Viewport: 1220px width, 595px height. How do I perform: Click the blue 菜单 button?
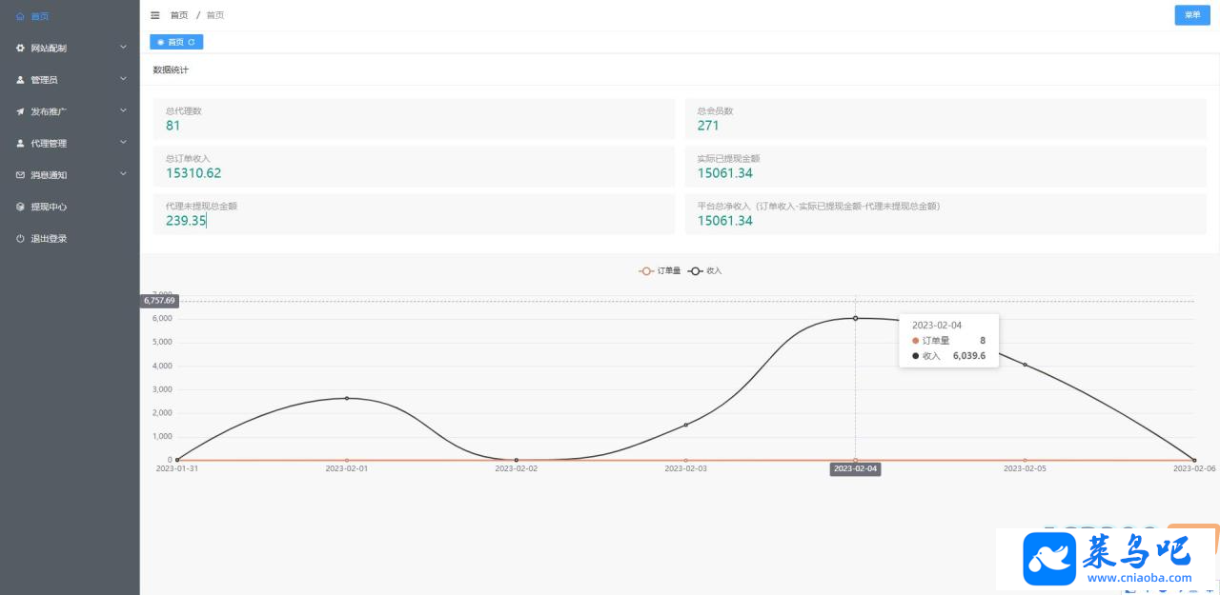tap(1192, 15)
